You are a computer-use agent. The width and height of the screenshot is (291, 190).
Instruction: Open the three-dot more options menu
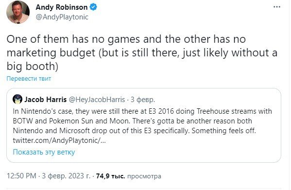coord(277,7)
